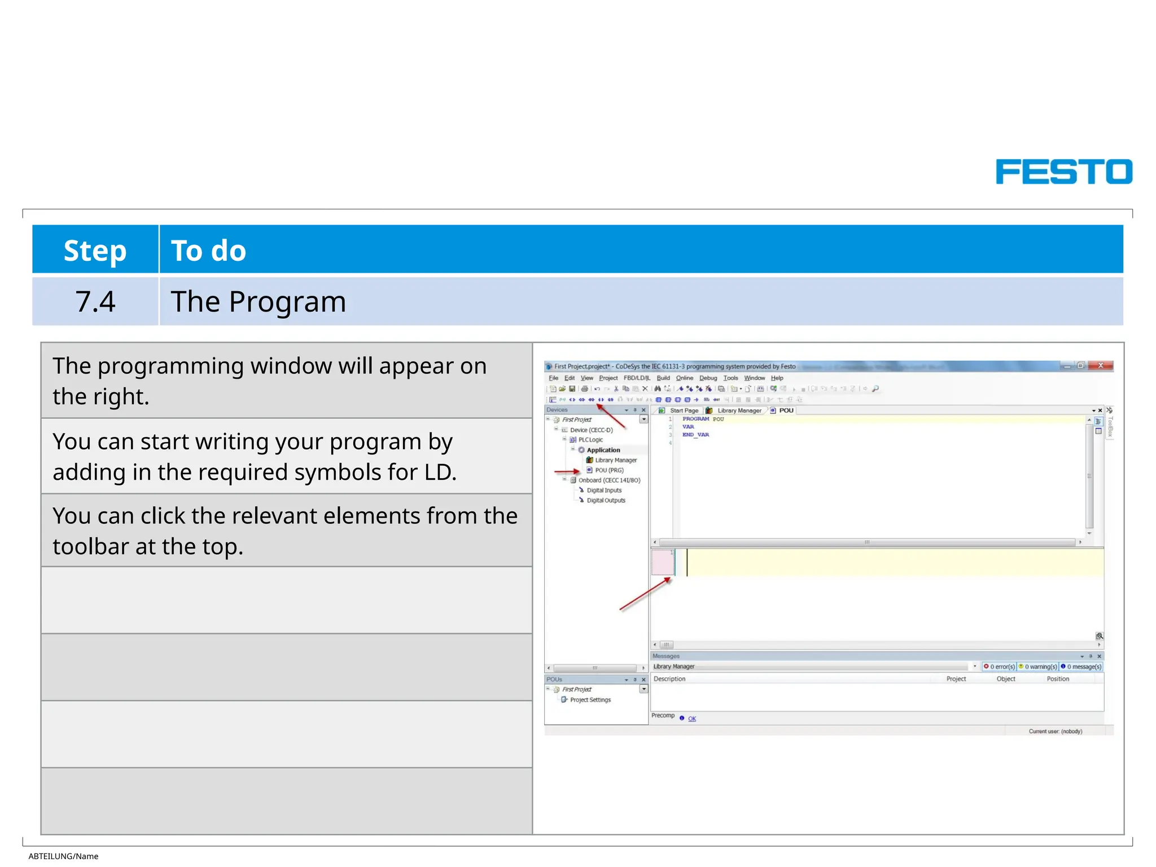Toggle the 0 warning(s) filter
Image resolution: width=1156 pixels, height=867 pixels.
point(1037,667)
